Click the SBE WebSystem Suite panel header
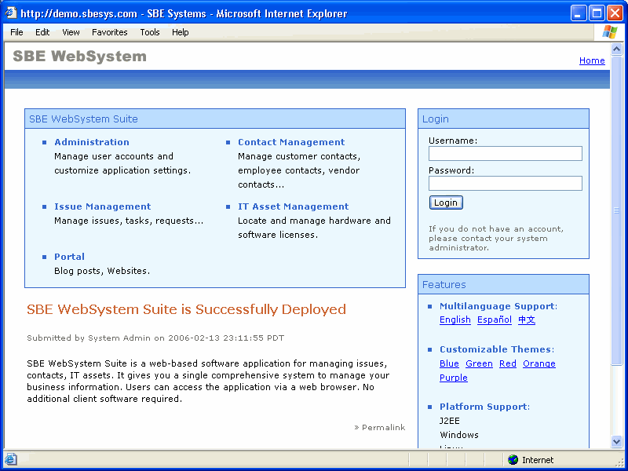Viewport: 628px width, 471px height. point(215,119)
